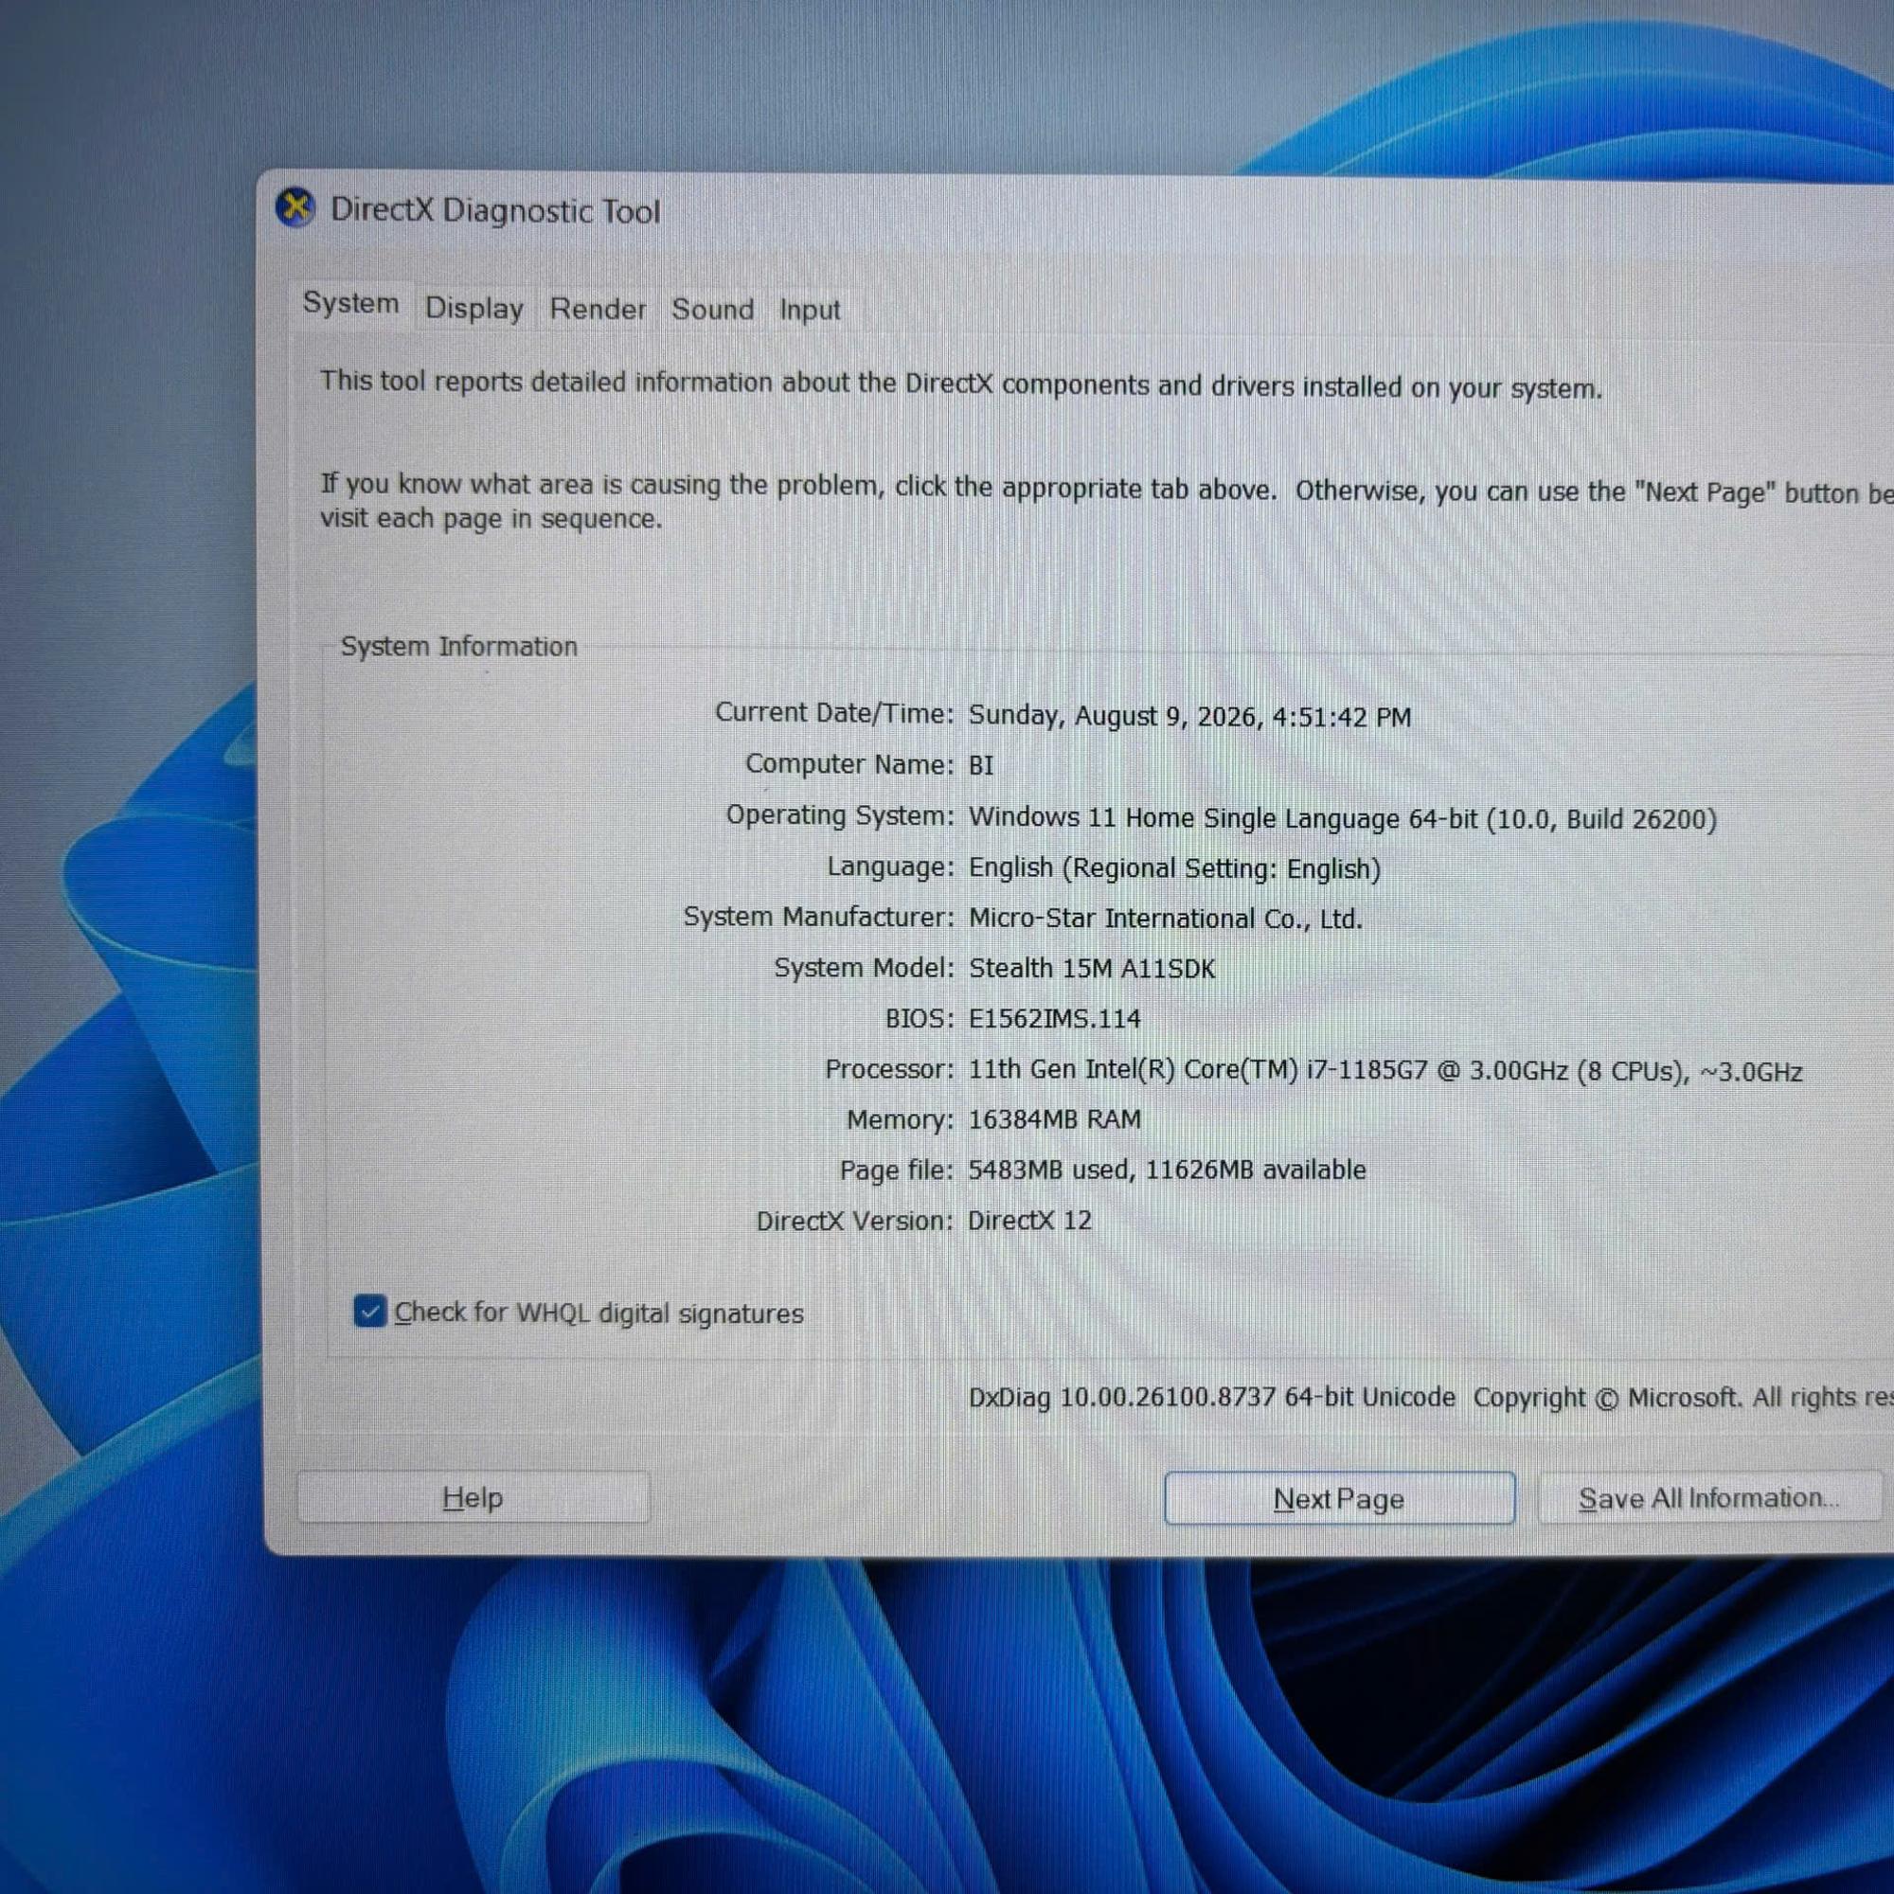Click the Language value 'English (Regional Setting: English)'

[1174, 868]
